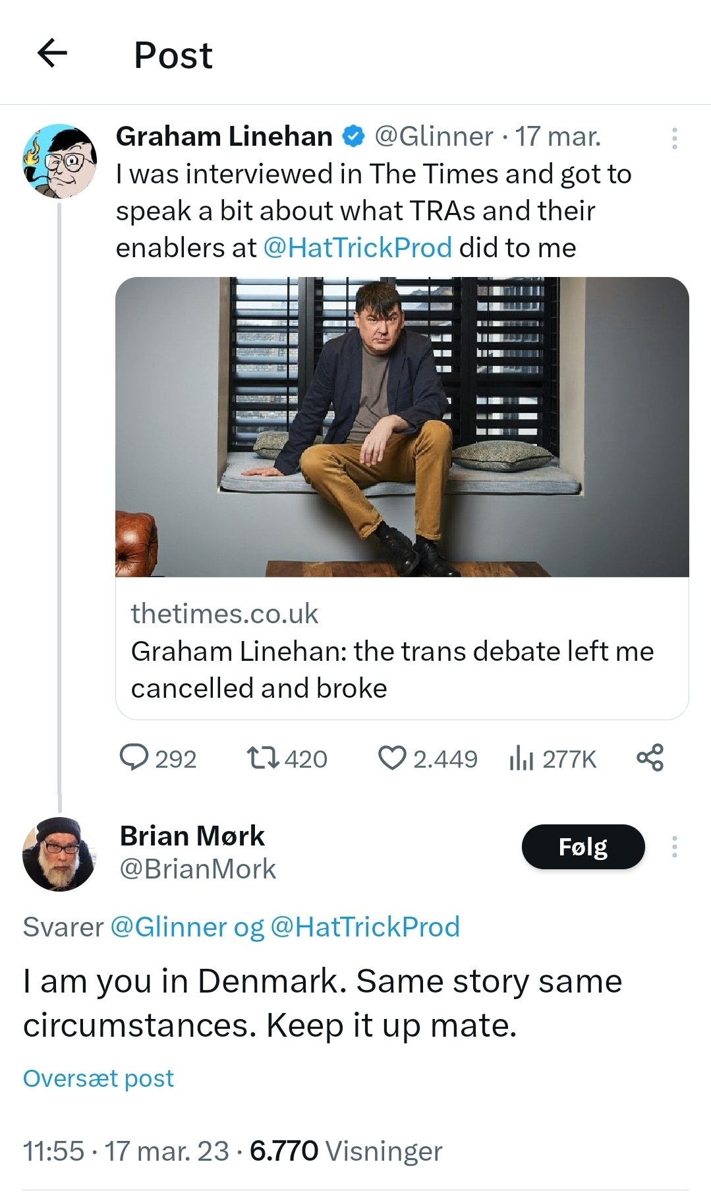711x1197 pixels.
Task: Click the Oversæt post translate link
Action: click(99, 1078)
